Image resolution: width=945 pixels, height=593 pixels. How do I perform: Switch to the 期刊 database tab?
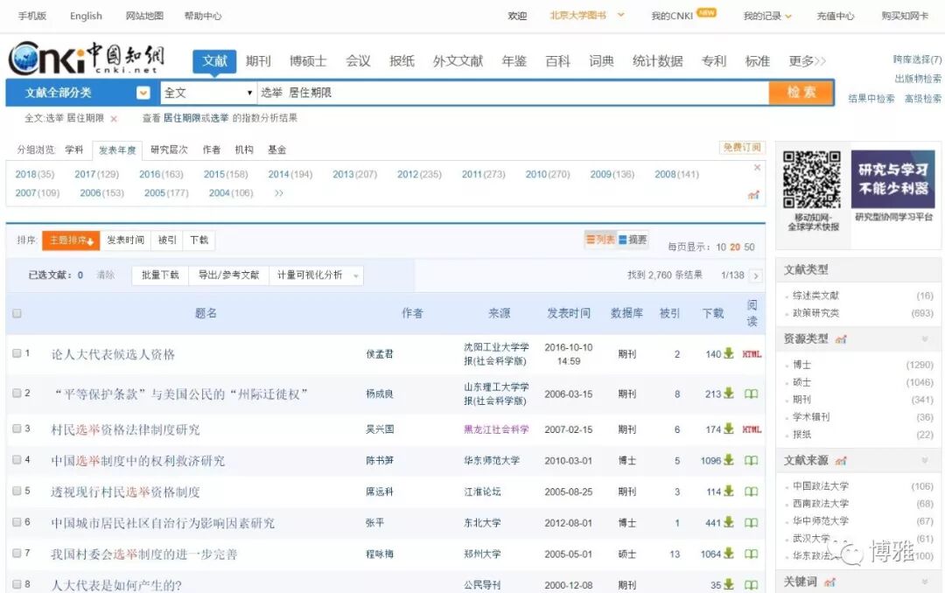pos(258,61)
